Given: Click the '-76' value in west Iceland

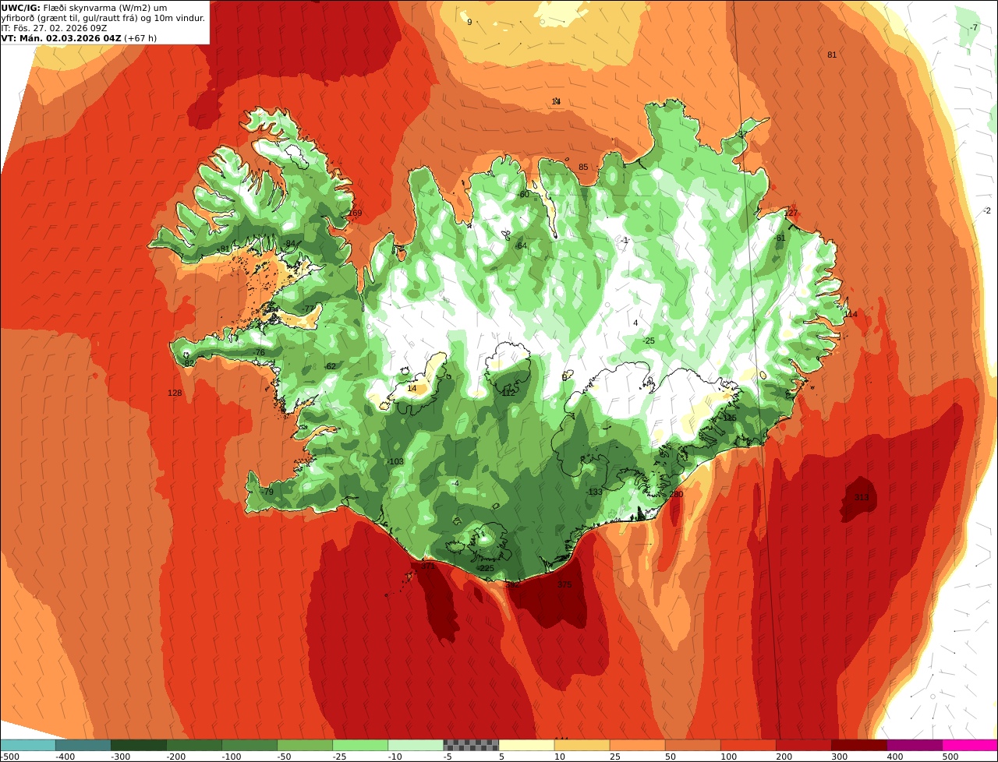Looking at the screenshot, I should coord(259,352).
